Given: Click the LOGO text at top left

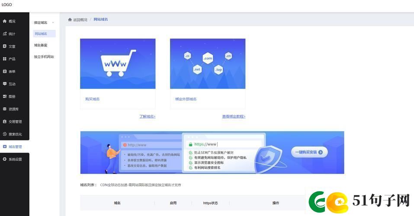Looking at the screenshot, I should point(6,5).
